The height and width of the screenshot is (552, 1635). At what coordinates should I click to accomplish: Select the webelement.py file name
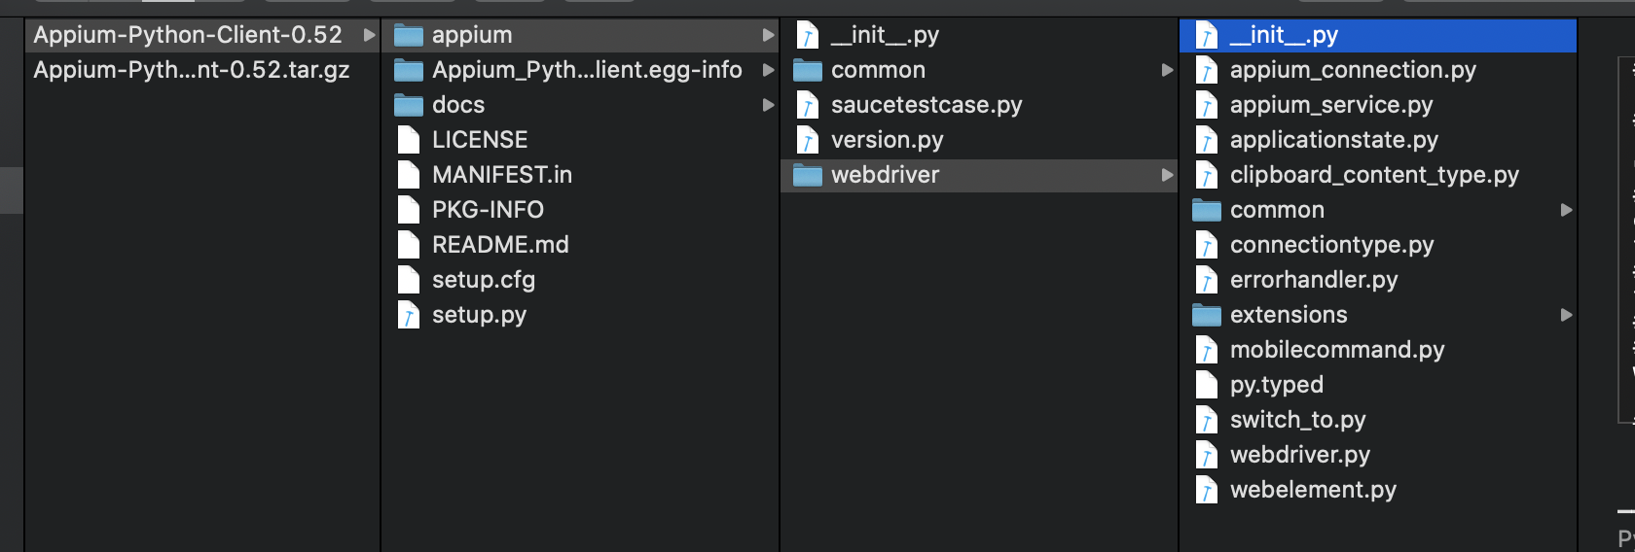pos(1313,490)
